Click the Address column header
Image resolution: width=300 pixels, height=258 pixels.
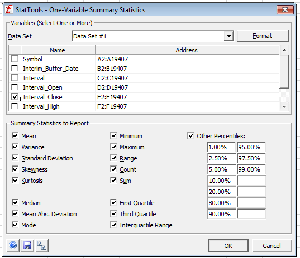click(187, 50)
